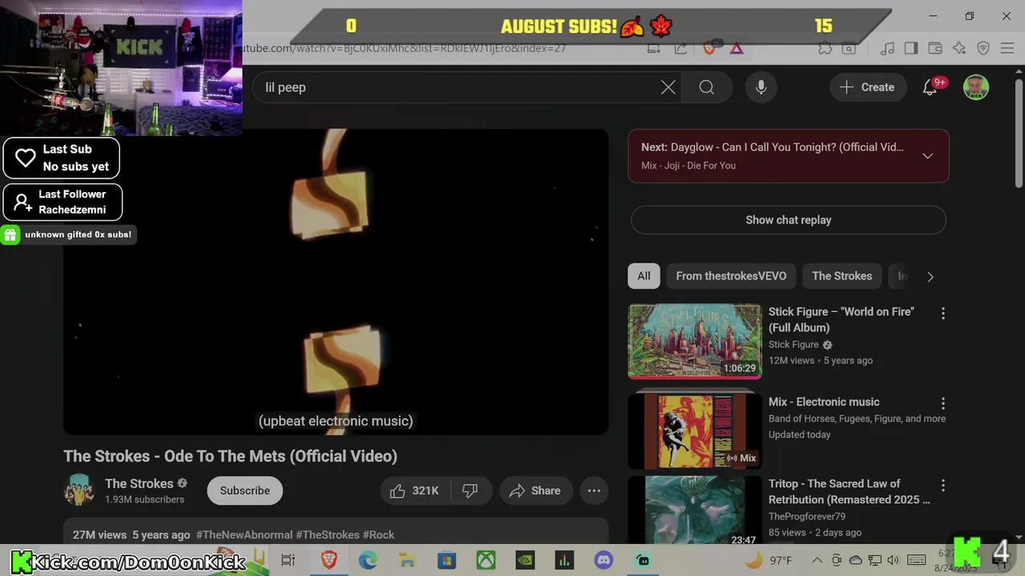Click TheProgforever79 channel name
Image resolution: width=1025 pixels, height=576 pixels.
pyautogui.click(x=807, y=517)
